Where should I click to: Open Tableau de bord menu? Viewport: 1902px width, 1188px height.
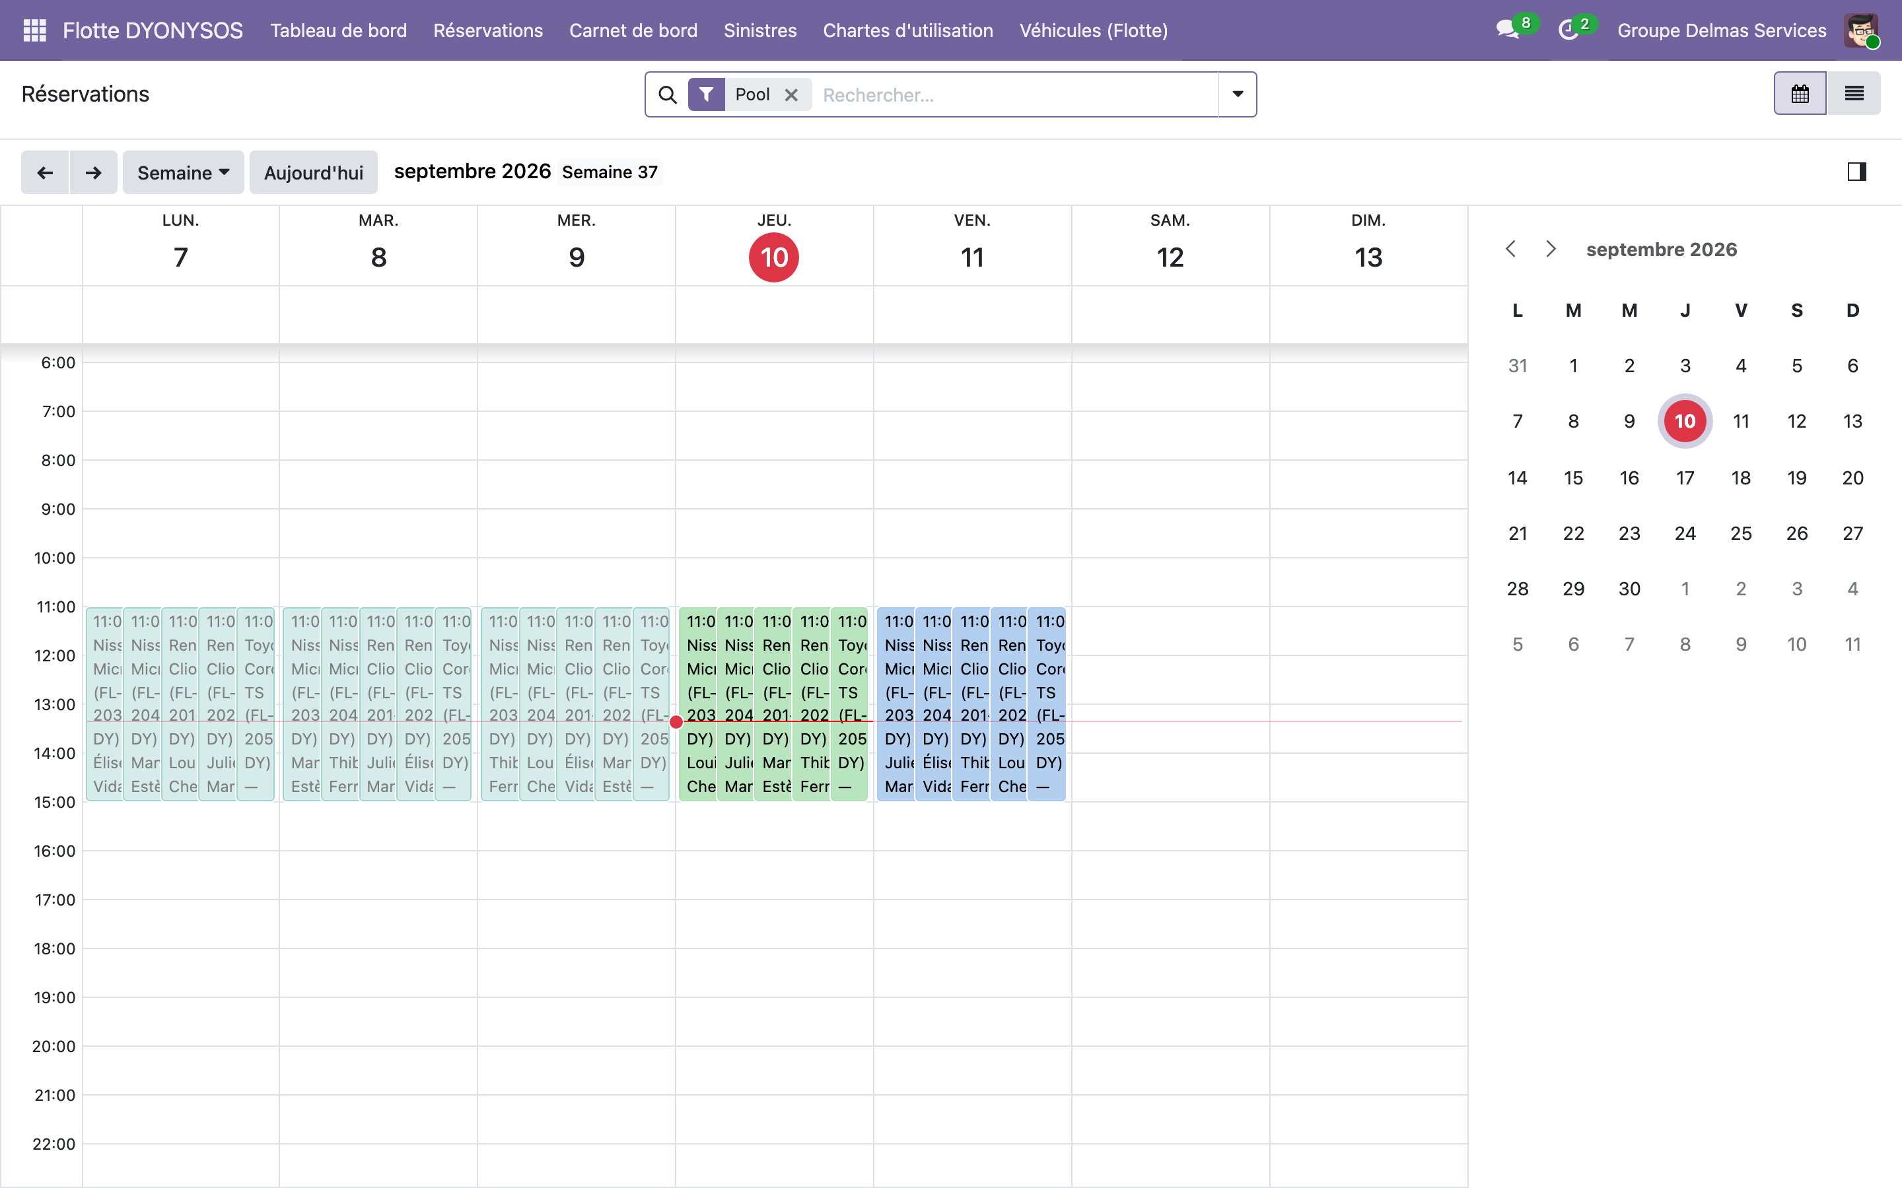[x=339, y=30]
